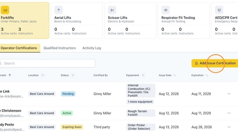
Task: Select the AED/CPR Certification card title
Action: pyautogui.click(x=226, y=18)
